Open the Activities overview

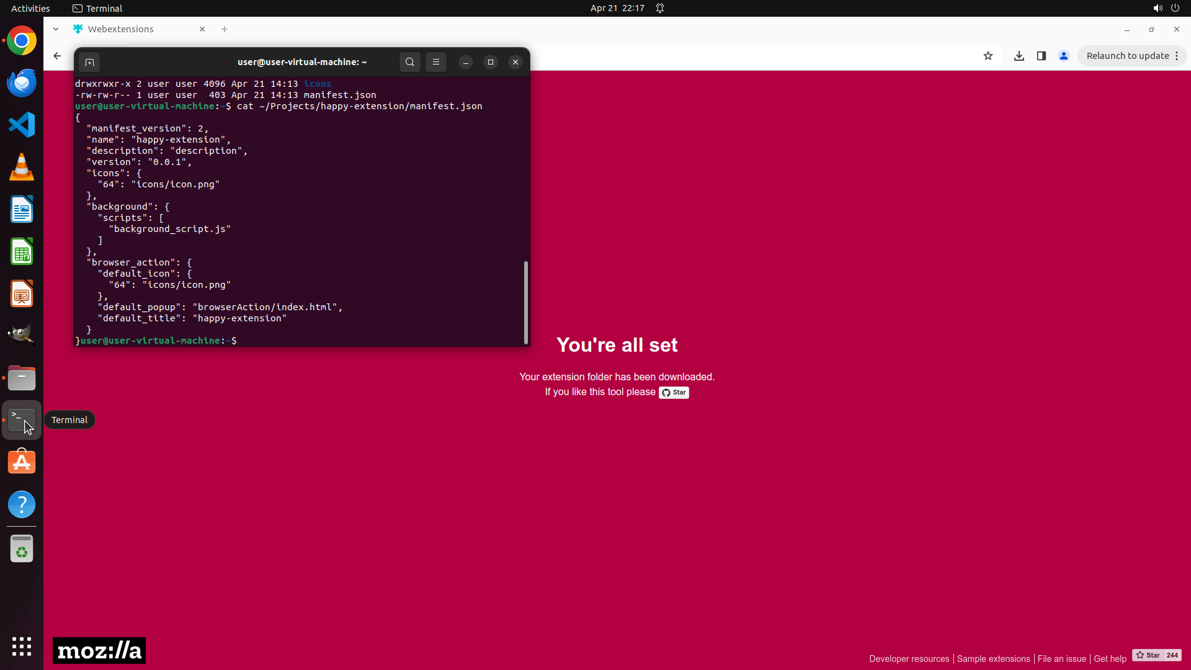(30, 8)
